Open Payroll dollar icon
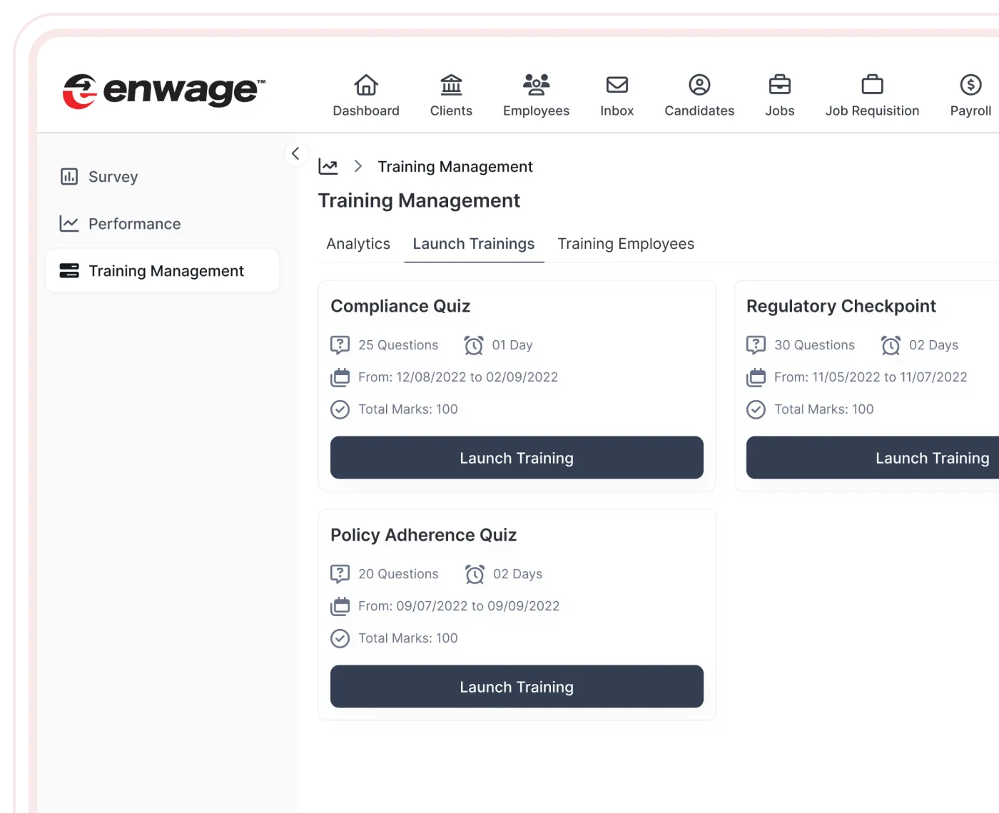 pos(970,85)
